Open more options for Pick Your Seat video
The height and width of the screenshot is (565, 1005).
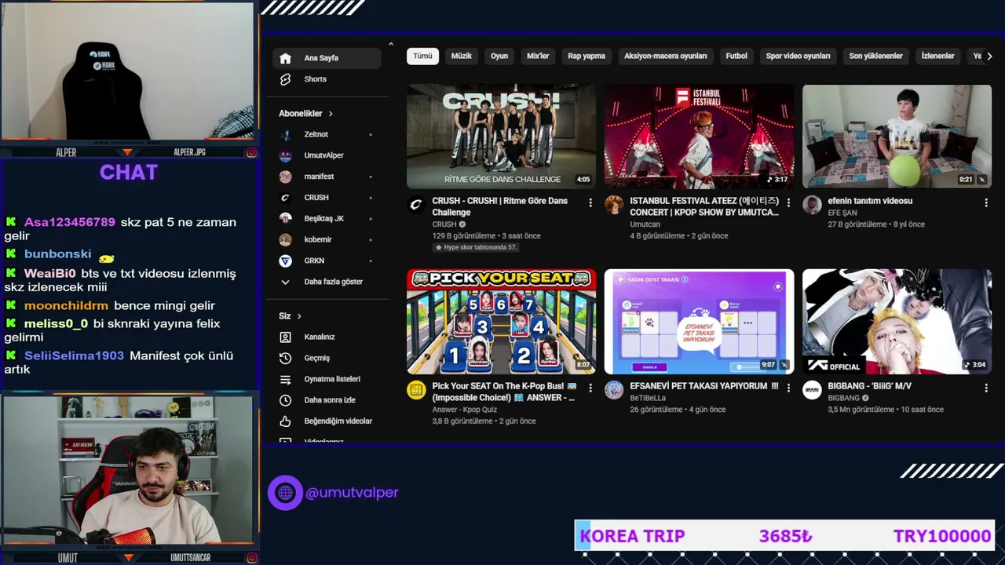point(590,388)
